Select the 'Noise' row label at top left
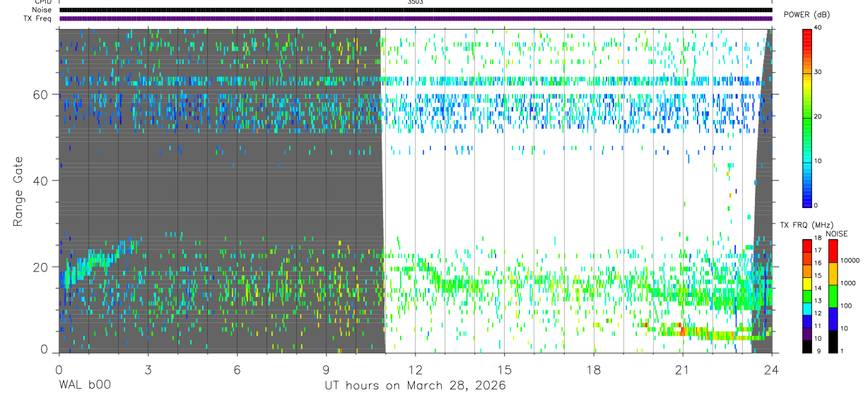 click(42, 10)
